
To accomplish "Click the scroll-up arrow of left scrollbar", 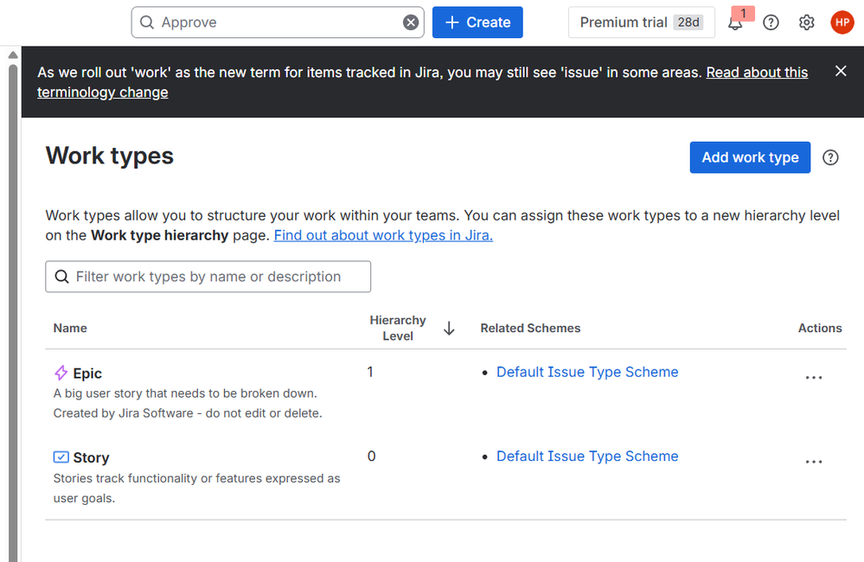I will coord(13,55).
